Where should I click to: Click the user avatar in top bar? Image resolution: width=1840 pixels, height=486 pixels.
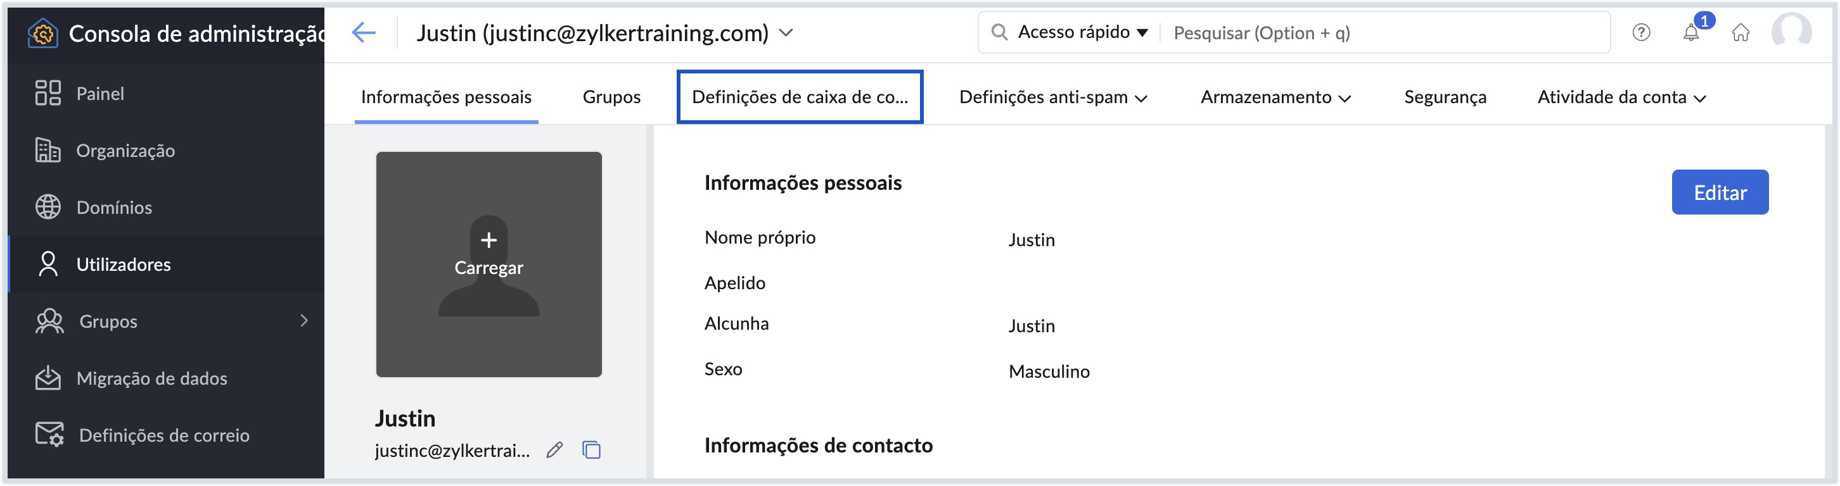pyautogui.click(x=1791, y=32)
